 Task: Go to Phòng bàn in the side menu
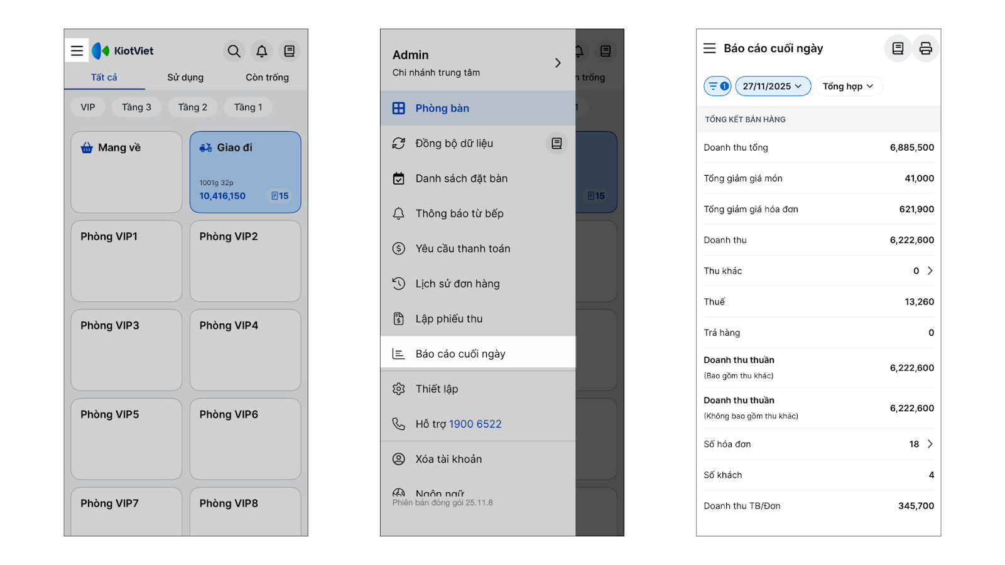click(x=478, y=108)
